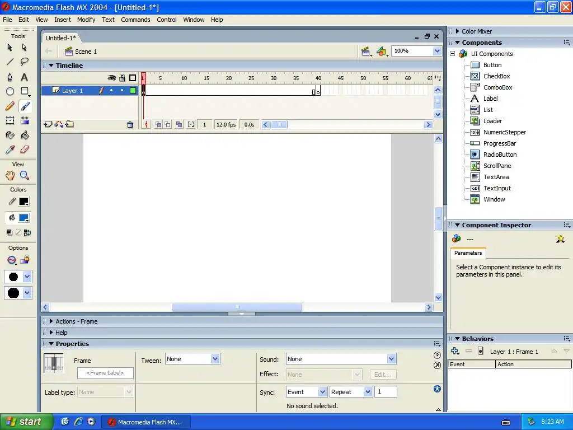Viewport: 573px width, 430px height.
Task: Toggle Edit Multiple Frames button
Action: tap(179, 125)
